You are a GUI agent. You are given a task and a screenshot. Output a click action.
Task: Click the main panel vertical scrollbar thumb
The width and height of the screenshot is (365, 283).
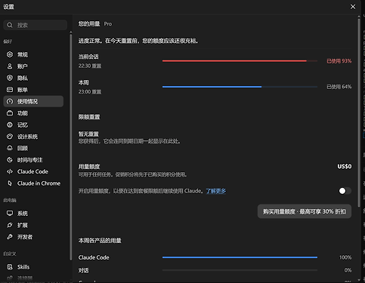(x=359, y=112)
